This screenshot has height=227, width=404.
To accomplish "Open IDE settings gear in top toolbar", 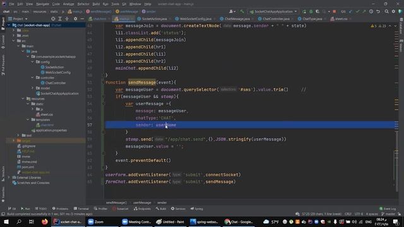I will (x=393, y=11).
